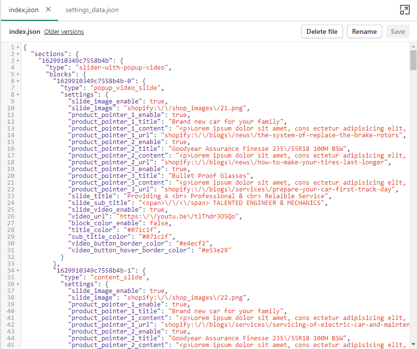Place cursor on "shopify:\/\/shop_images\/21.png"
Screen dimensions: 417x349
click(x=185, y=108)
